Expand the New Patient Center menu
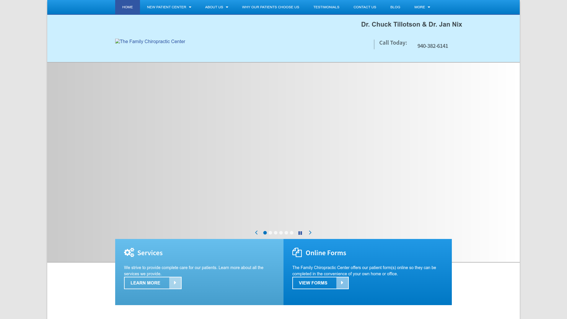The height and width of the screenshot is (319, 567). [x=169, y=7]
